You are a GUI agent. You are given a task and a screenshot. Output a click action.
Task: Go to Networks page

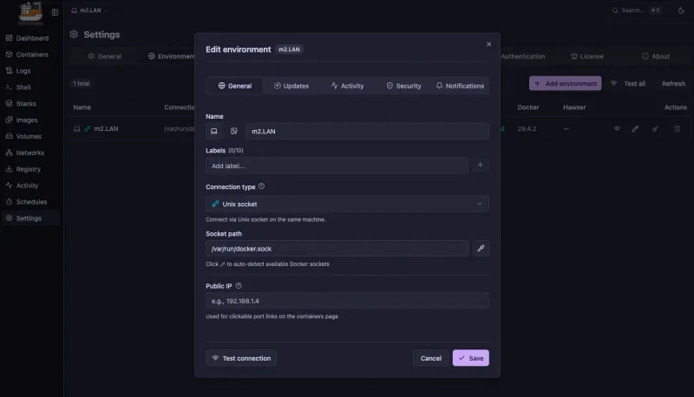25,153
